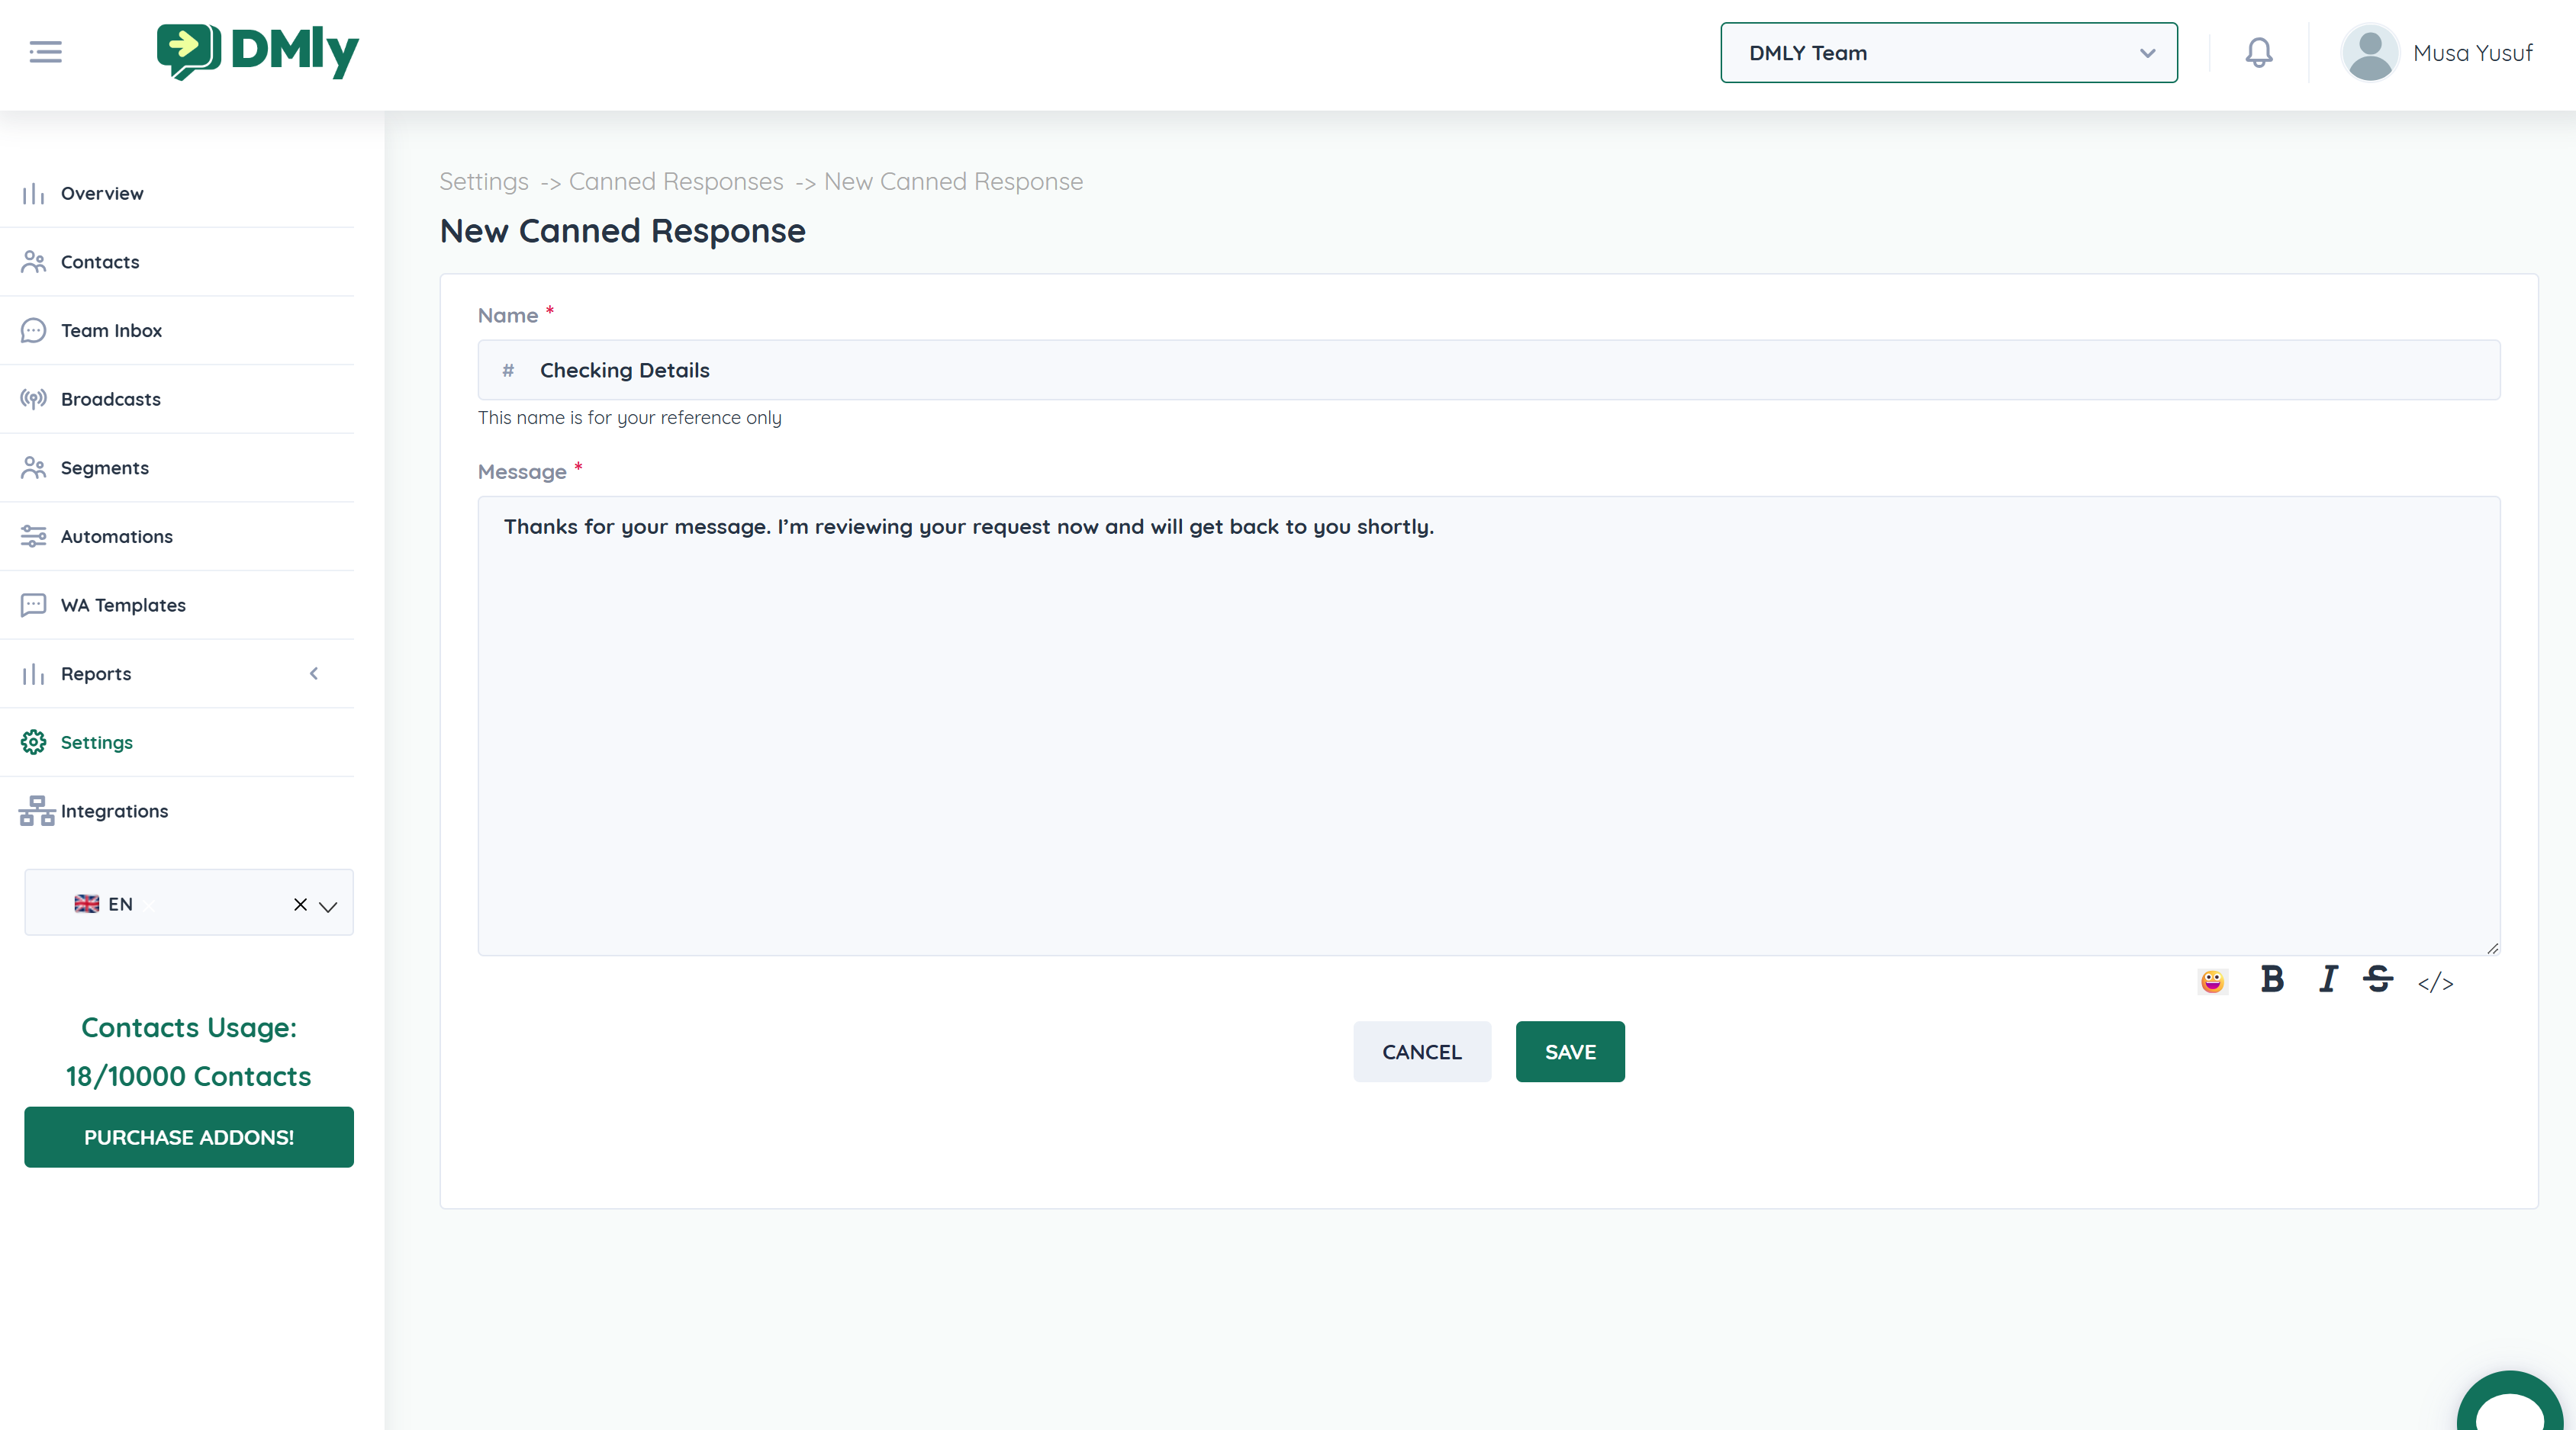This screenshot has height=1430, width=2576.
Task: Open the Broadcasts section
Action: (x=110, y=399)
